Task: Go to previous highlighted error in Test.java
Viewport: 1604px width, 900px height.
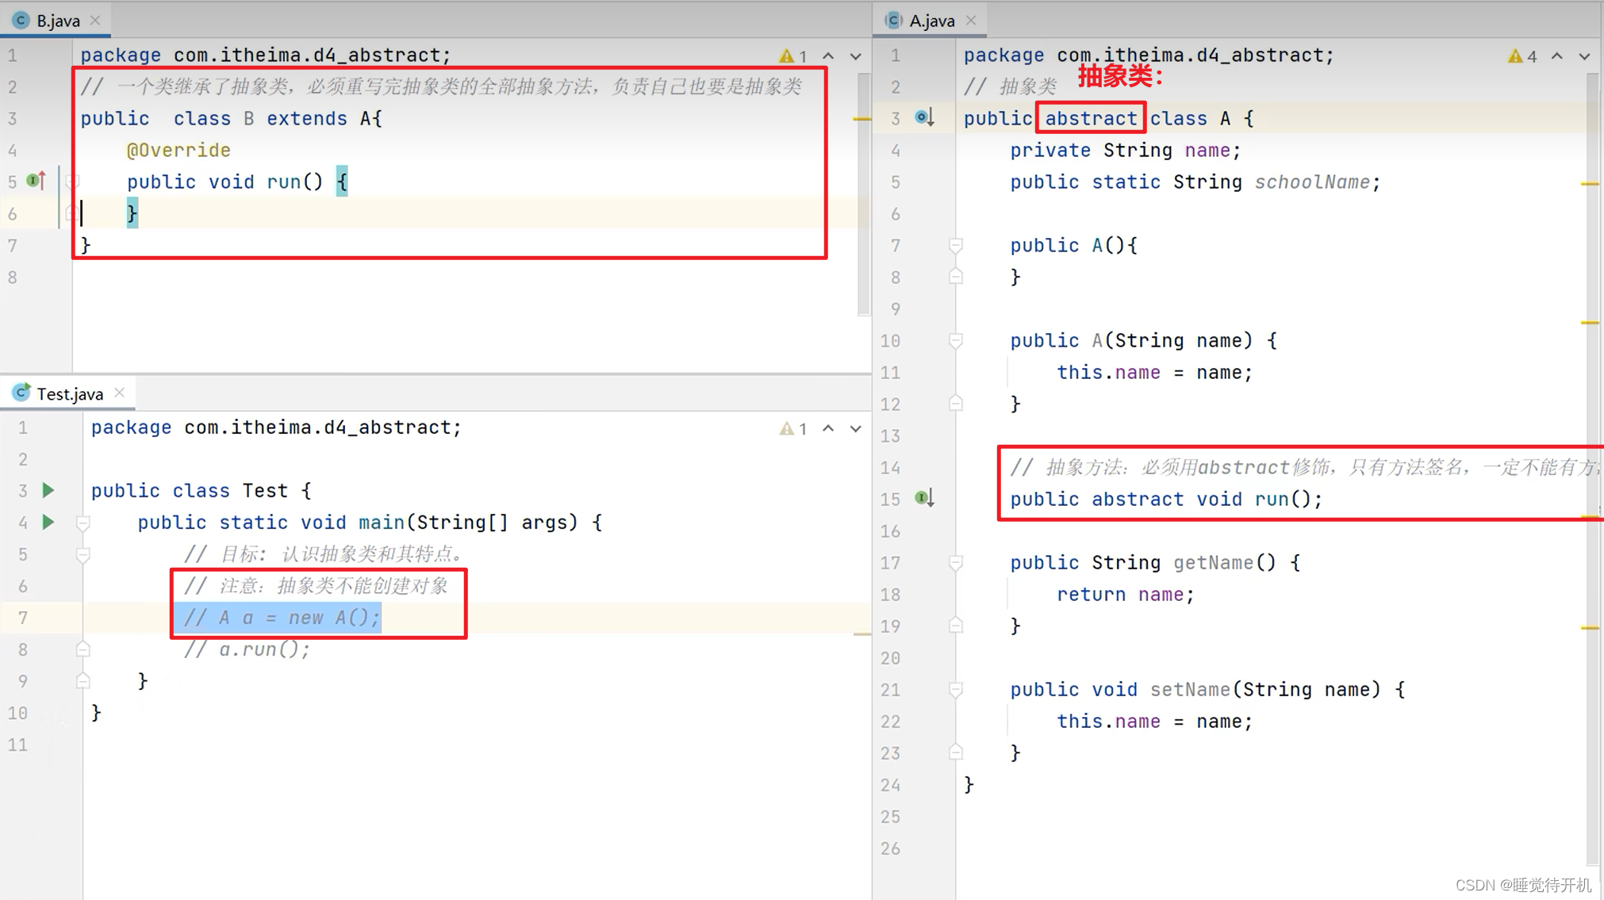Action: pyautogui.click(x=828, y=428)
